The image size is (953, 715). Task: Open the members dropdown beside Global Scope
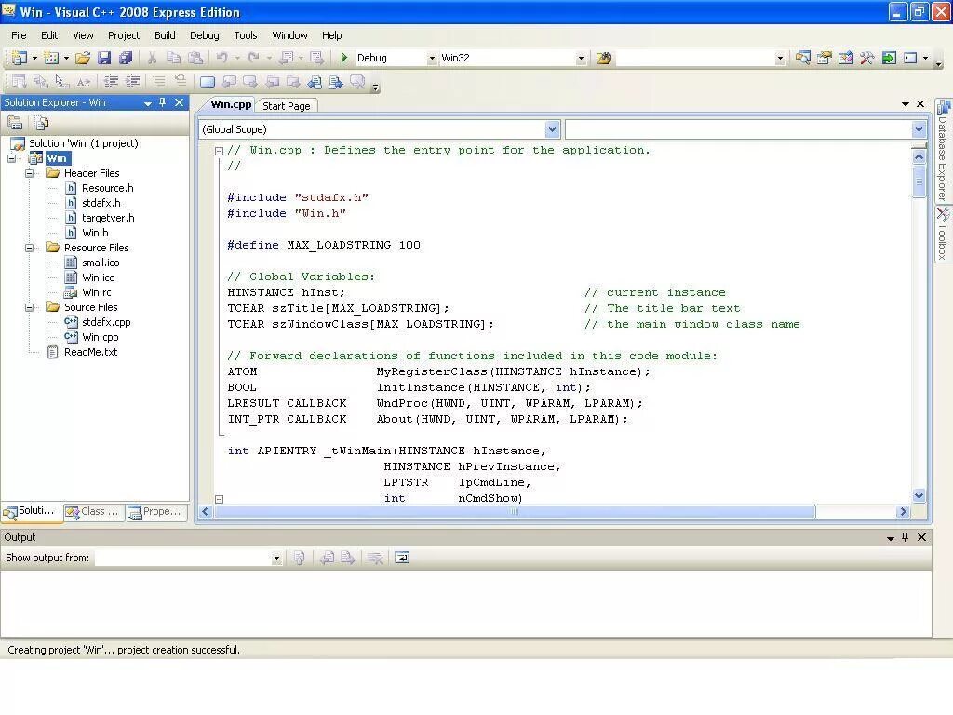(919, 128)
